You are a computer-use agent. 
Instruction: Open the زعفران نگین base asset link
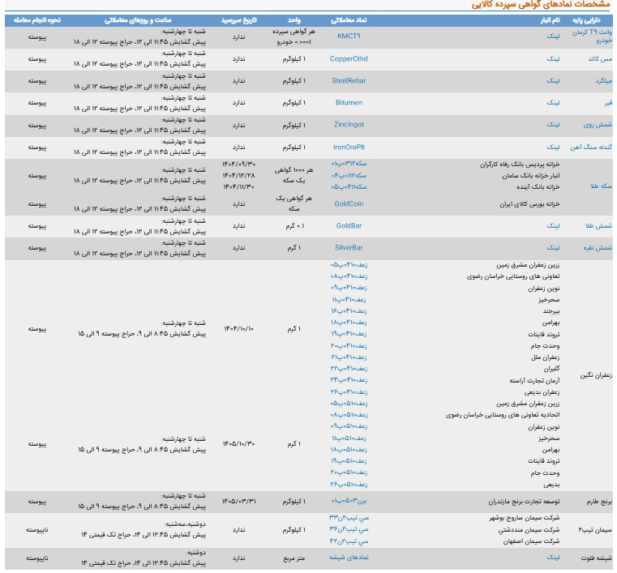point(596,375)
